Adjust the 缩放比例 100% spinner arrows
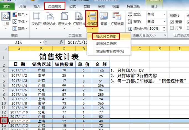Screen dimensions: 189x130 click(x=164, y=29)
